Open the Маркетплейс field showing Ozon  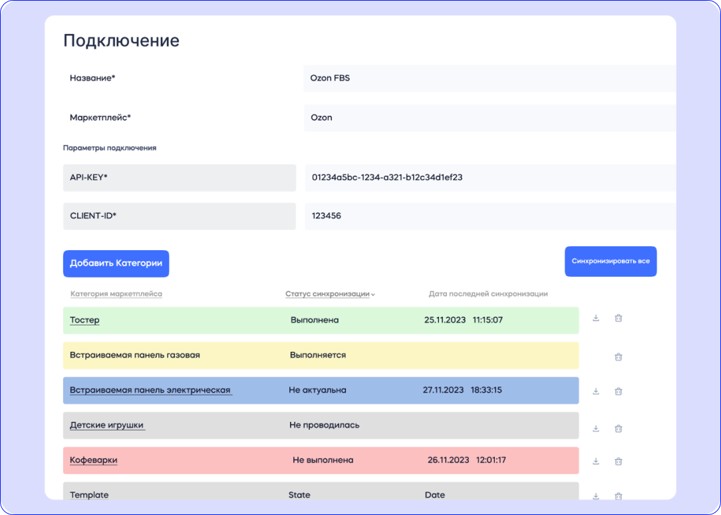pos(490,118)
